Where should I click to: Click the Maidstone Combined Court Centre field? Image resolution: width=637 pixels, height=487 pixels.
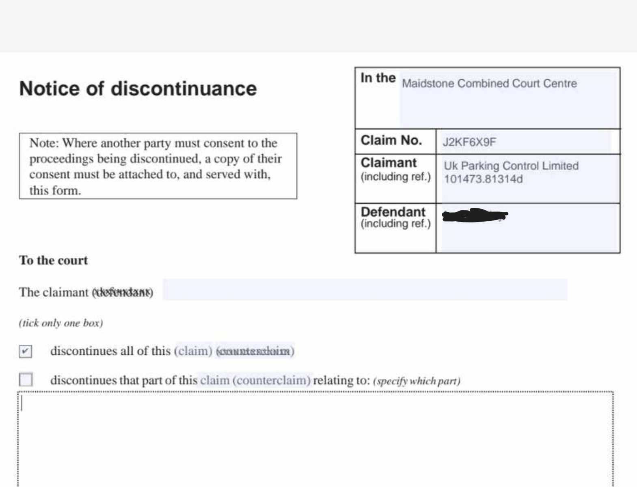[x=509, y=99]
